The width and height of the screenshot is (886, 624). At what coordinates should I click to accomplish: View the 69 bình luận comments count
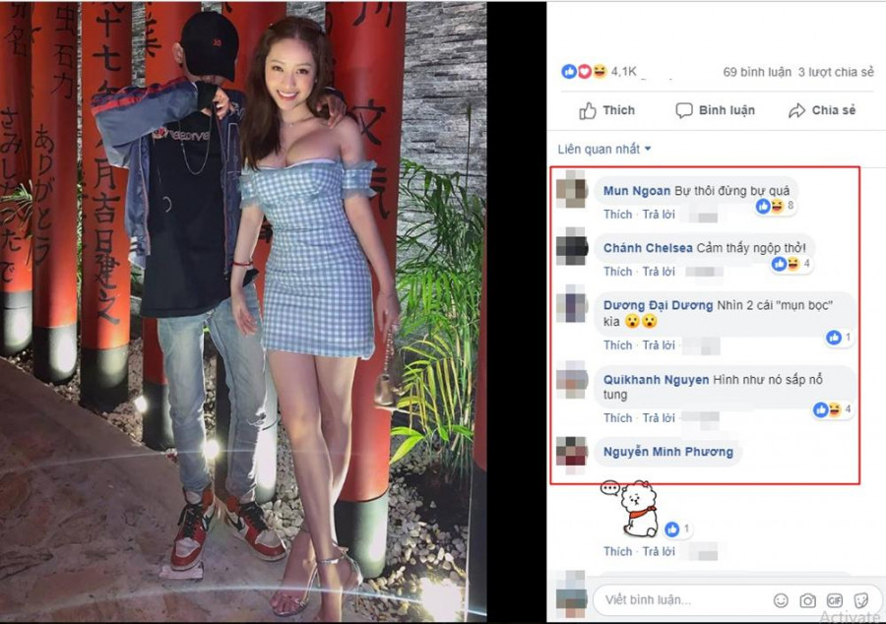click(757, 72)
